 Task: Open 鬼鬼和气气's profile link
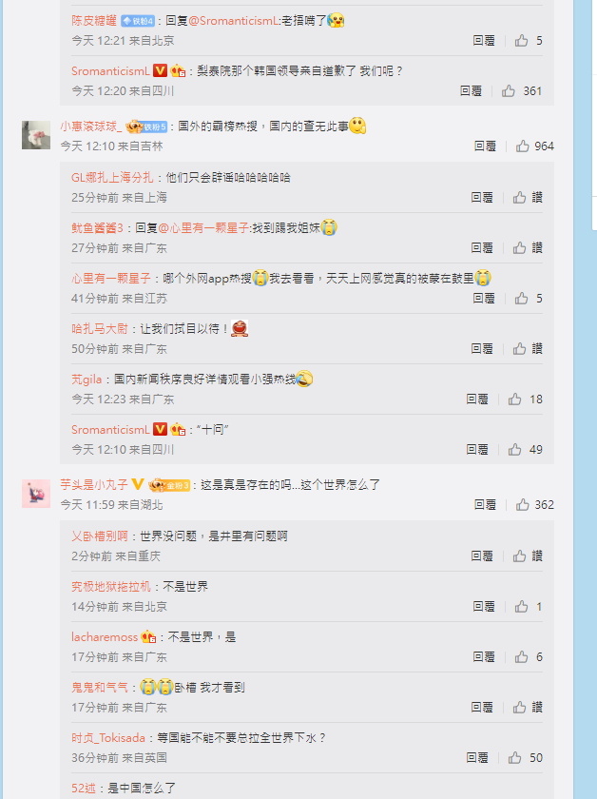(x=99, y=688)
